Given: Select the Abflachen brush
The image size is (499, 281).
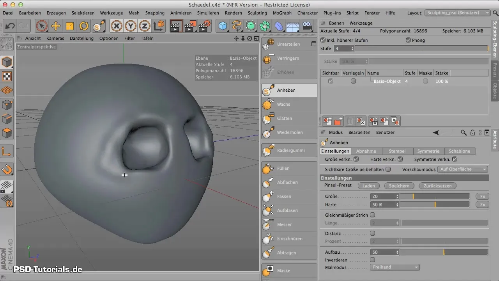Looking at the screenshot, I should pos(289,182).
